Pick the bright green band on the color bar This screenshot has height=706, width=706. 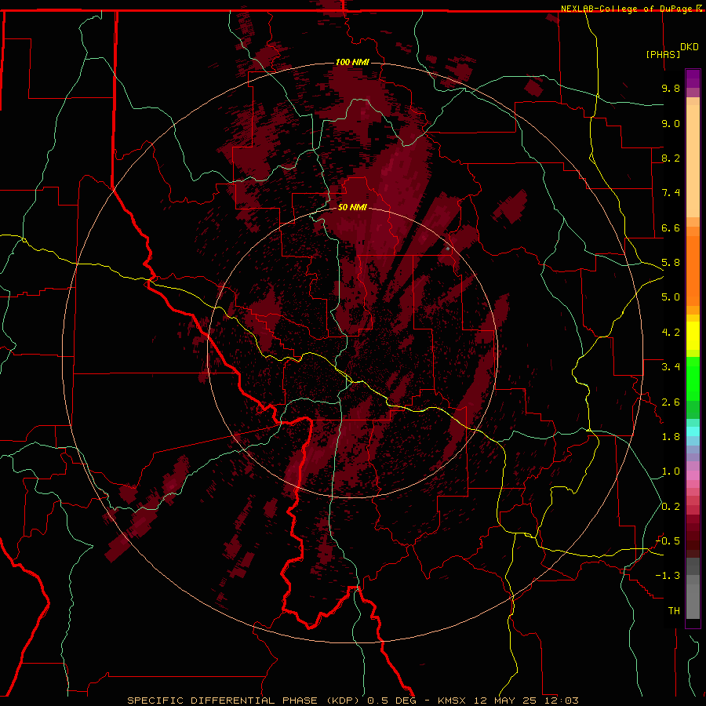pos(693,379)
